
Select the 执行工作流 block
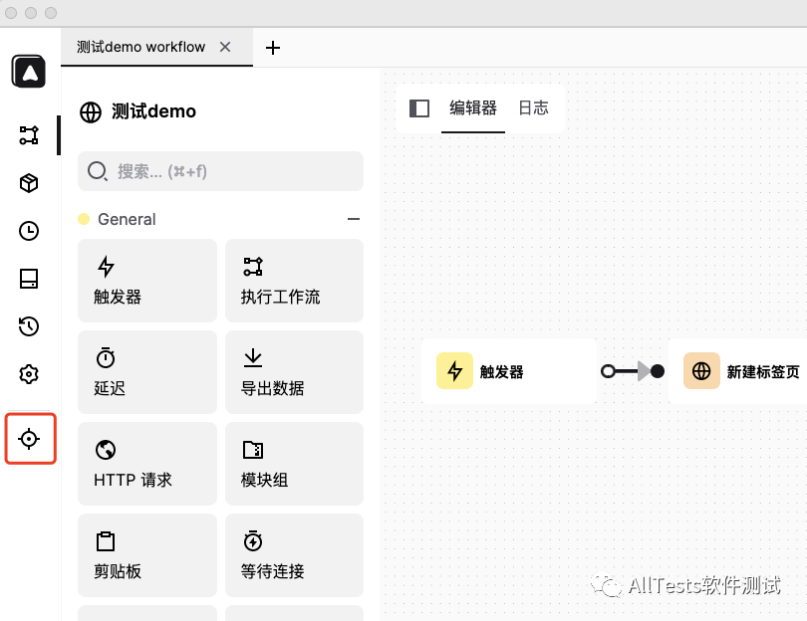tap(293, 280)
